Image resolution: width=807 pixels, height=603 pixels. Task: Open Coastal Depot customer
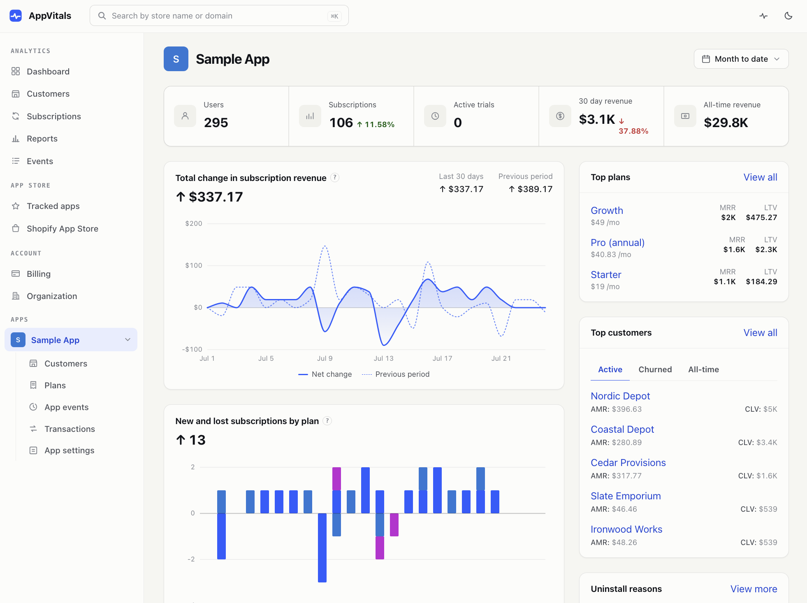pos(622,429)
